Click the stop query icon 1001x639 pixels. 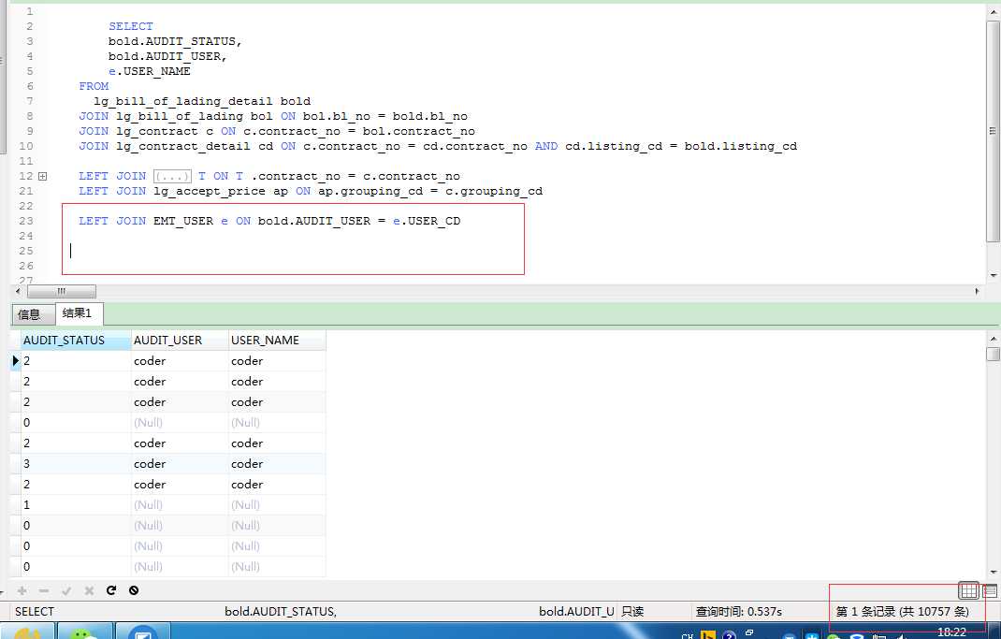(134, 590)
